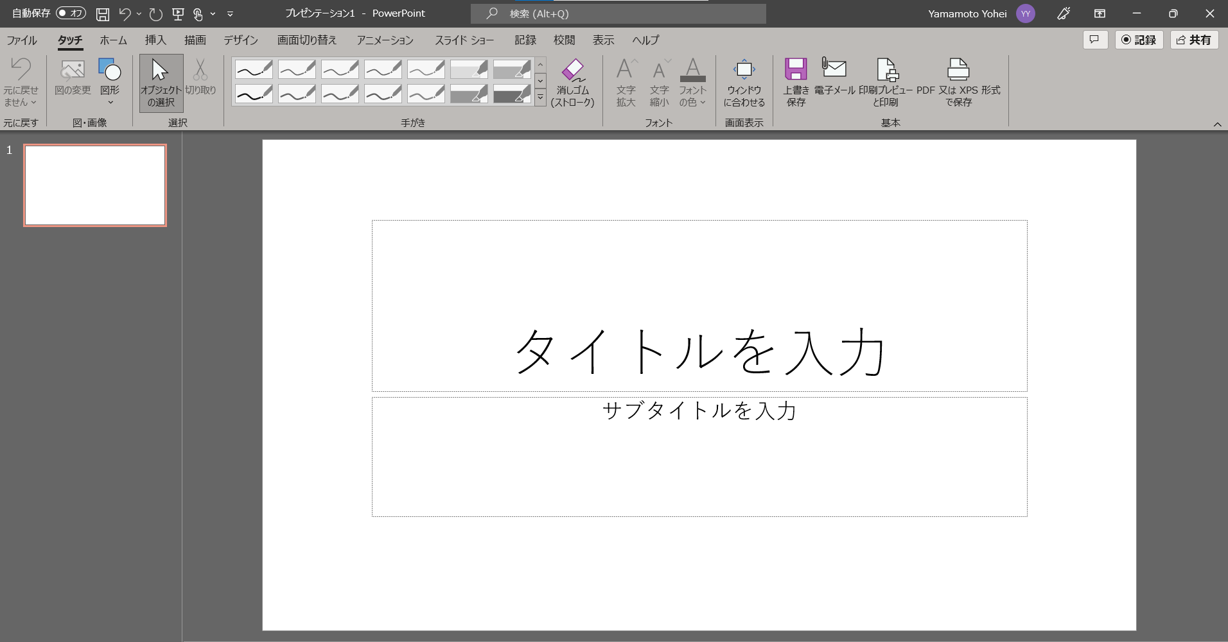The width and height of the screenshot is (1228, 642).
Task: Collapse the ribbon chevron
Action: coord(1217,124)
